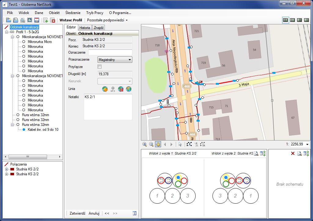Image resolution: width=313 pixels, height=221 pixels.
Task: Click the Oznaczenie input field
Action: 110,52
